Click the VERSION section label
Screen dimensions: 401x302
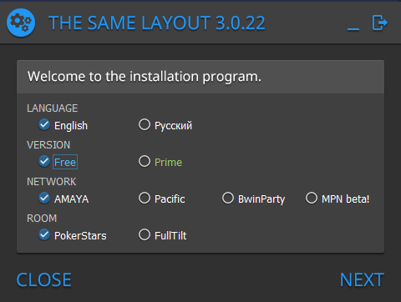[x=48, y=145]
